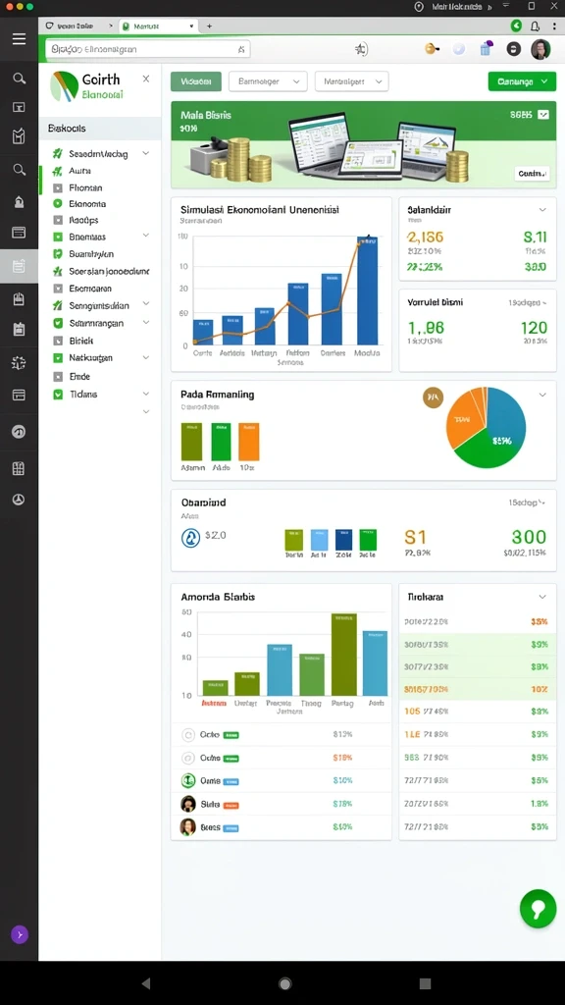The width and height of the screenshot is (565, 1005).
Task: Open the hamburger menu icon
Action: click(x=20, y=39)
